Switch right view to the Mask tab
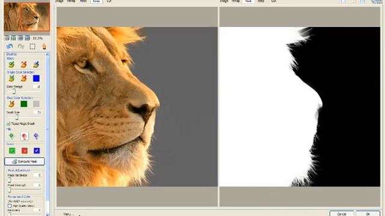Screen dimensions: 385x216 click(x=248, y=1)
